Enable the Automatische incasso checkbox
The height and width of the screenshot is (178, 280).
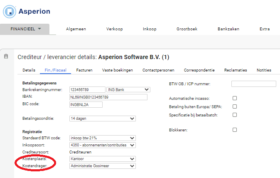[x=235, y=98]
